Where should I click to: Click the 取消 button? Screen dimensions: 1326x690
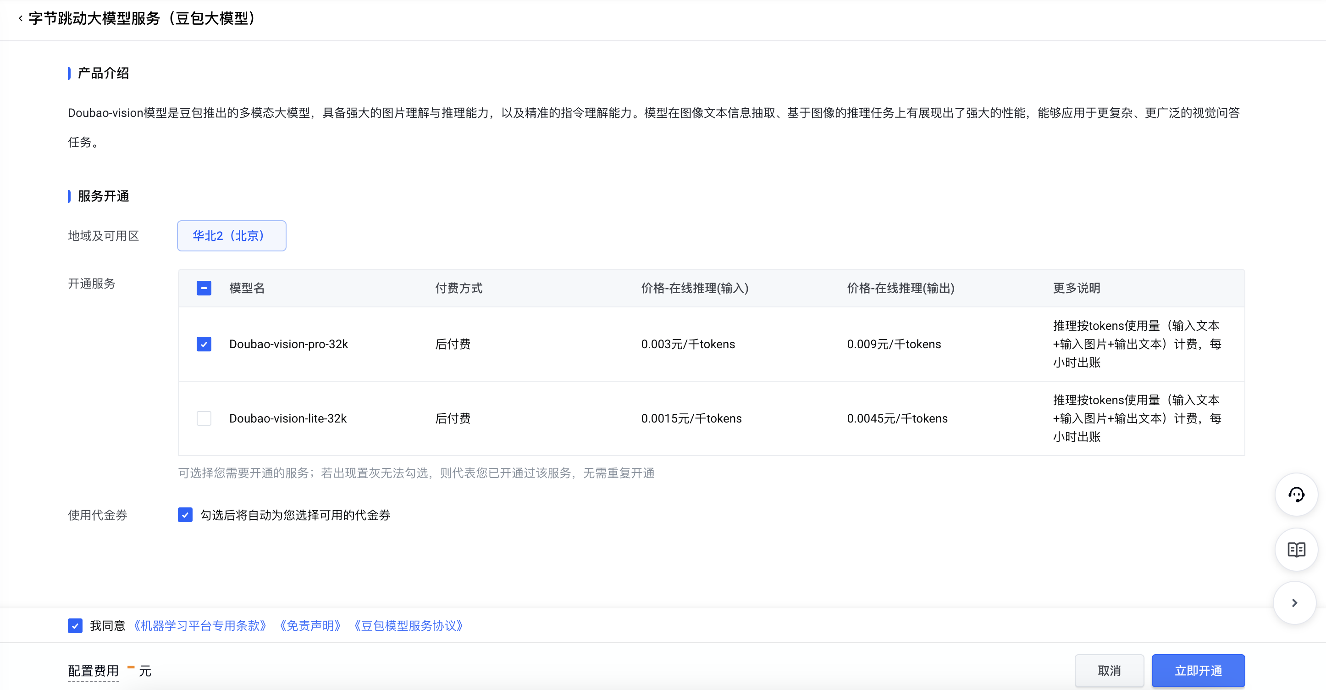1109,670
